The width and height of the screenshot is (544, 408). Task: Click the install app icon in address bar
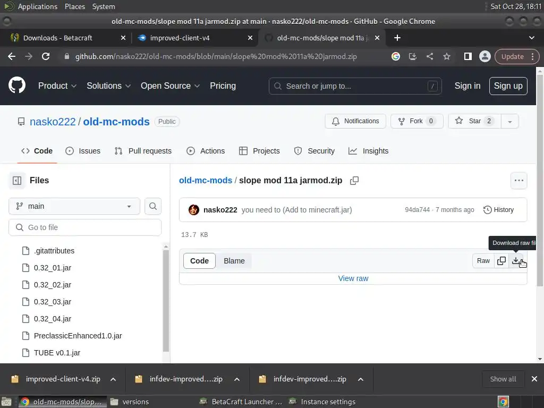tap(412, 56)
